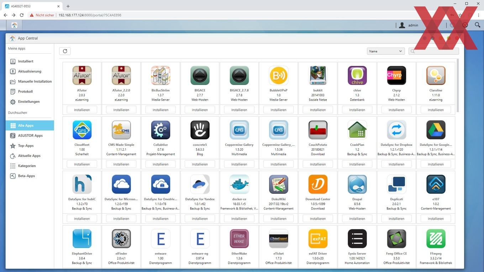Install ATutor_2.2.0 via Installieren button
Screen dimensions: 484x272
pos(121,110)
